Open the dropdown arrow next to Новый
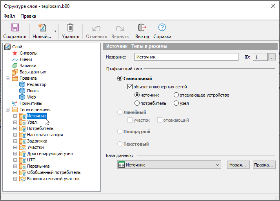This screenshot has height=201, width=280. [55, 31]
